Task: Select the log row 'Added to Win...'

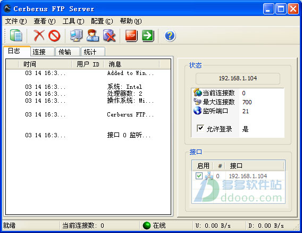Action: (x=88, y=73)
